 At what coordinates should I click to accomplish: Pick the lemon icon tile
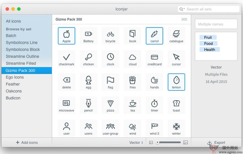click(176, 82)
